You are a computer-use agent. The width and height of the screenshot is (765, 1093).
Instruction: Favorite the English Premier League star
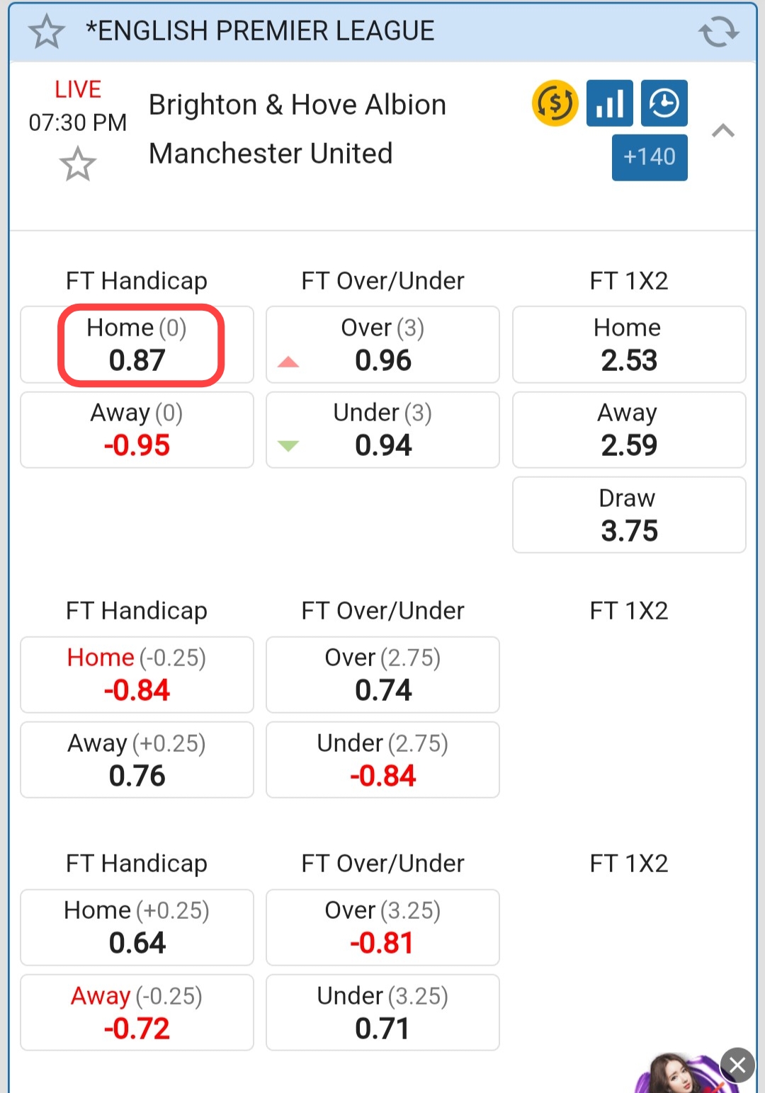click(x=47, y=32)
